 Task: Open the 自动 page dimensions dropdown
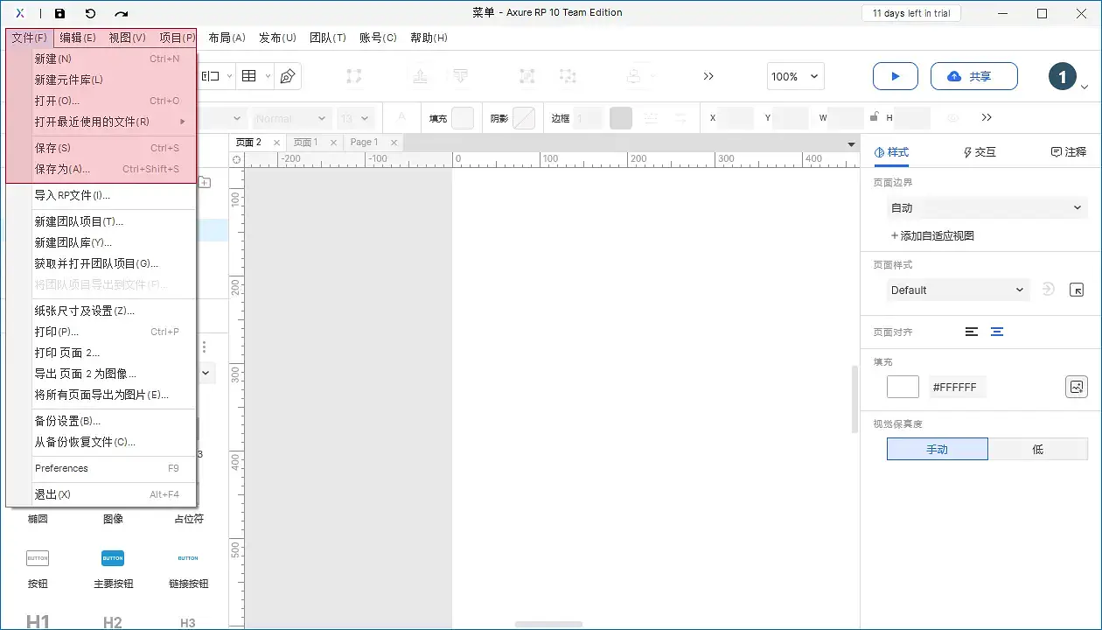(987, 207)
